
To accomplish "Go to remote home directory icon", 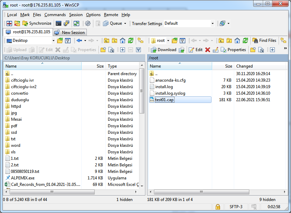I will coord(237,40).
